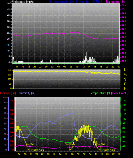The height and width of the screenshot is (158, 133).
Task: Click the "Windspeed (mph)" axis title
Action: [x=22, y=1]
